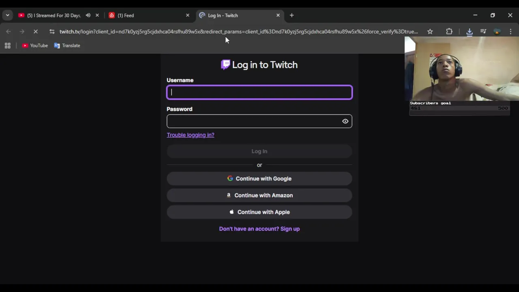Open the Extensions puzzle icon
The image size is (519, 292).
click(x=449, y=32)
